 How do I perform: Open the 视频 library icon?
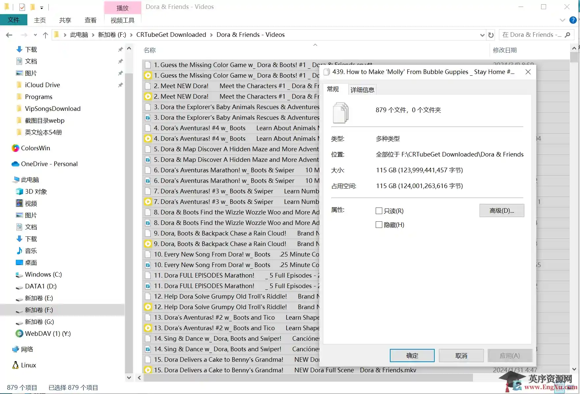click(19, 203)
